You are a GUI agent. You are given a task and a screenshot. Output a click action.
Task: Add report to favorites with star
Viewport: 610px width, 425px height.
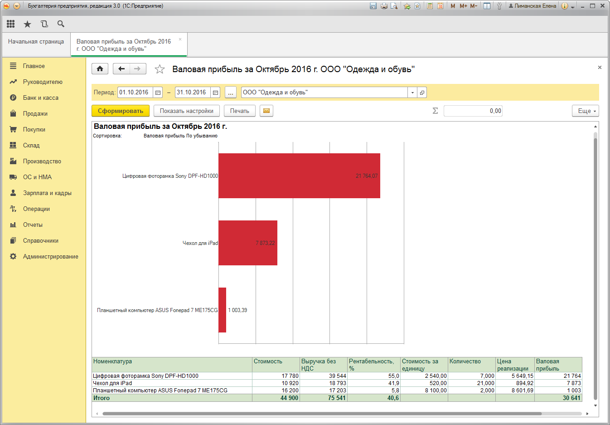click(x=160, y=69)
